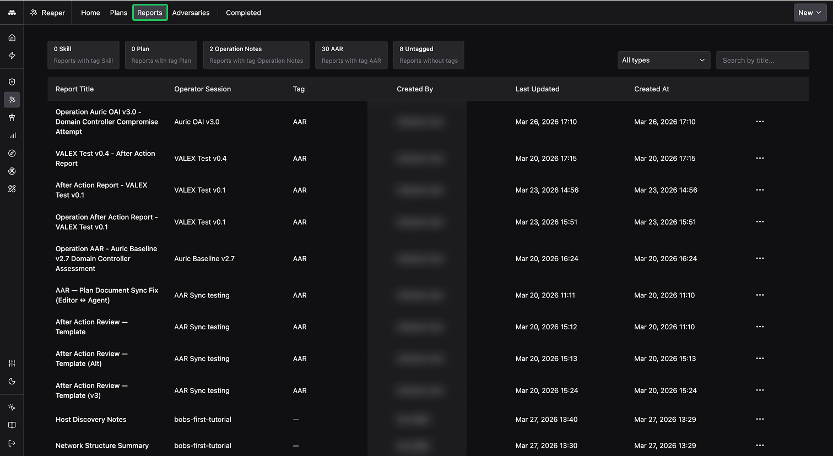Screen dimensions: 833x456
Task: Focus the Search by title field
Action: click(x=762, y=61)
